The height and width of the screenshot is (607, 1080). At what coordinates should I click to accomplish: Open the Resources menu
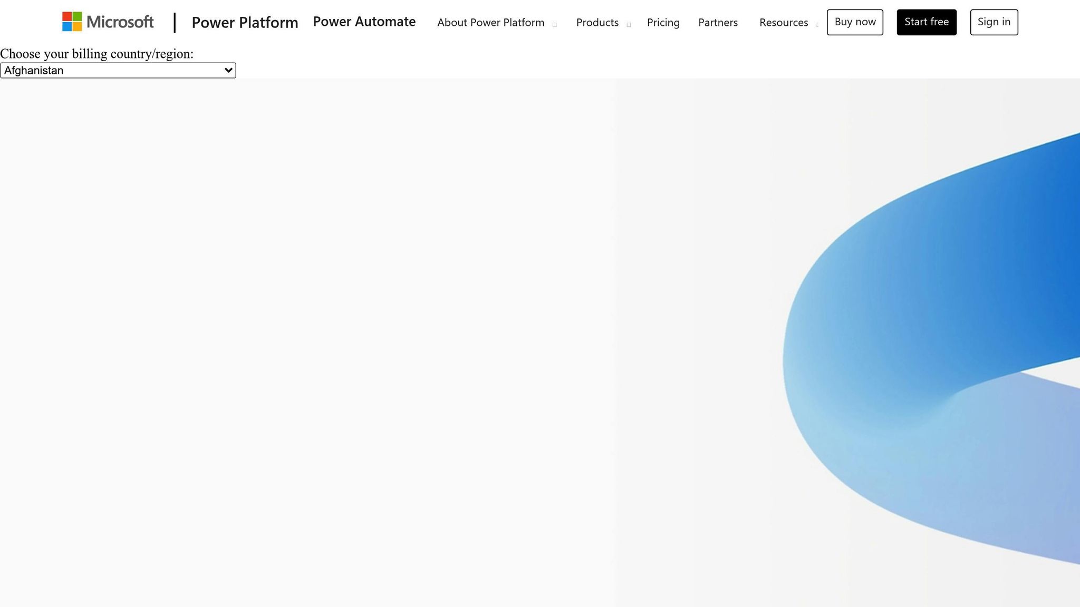click(783, 23)
